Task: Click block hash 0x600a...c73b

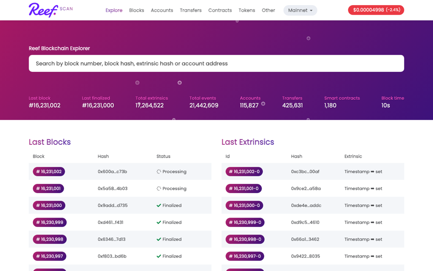Action: [113, 171]
